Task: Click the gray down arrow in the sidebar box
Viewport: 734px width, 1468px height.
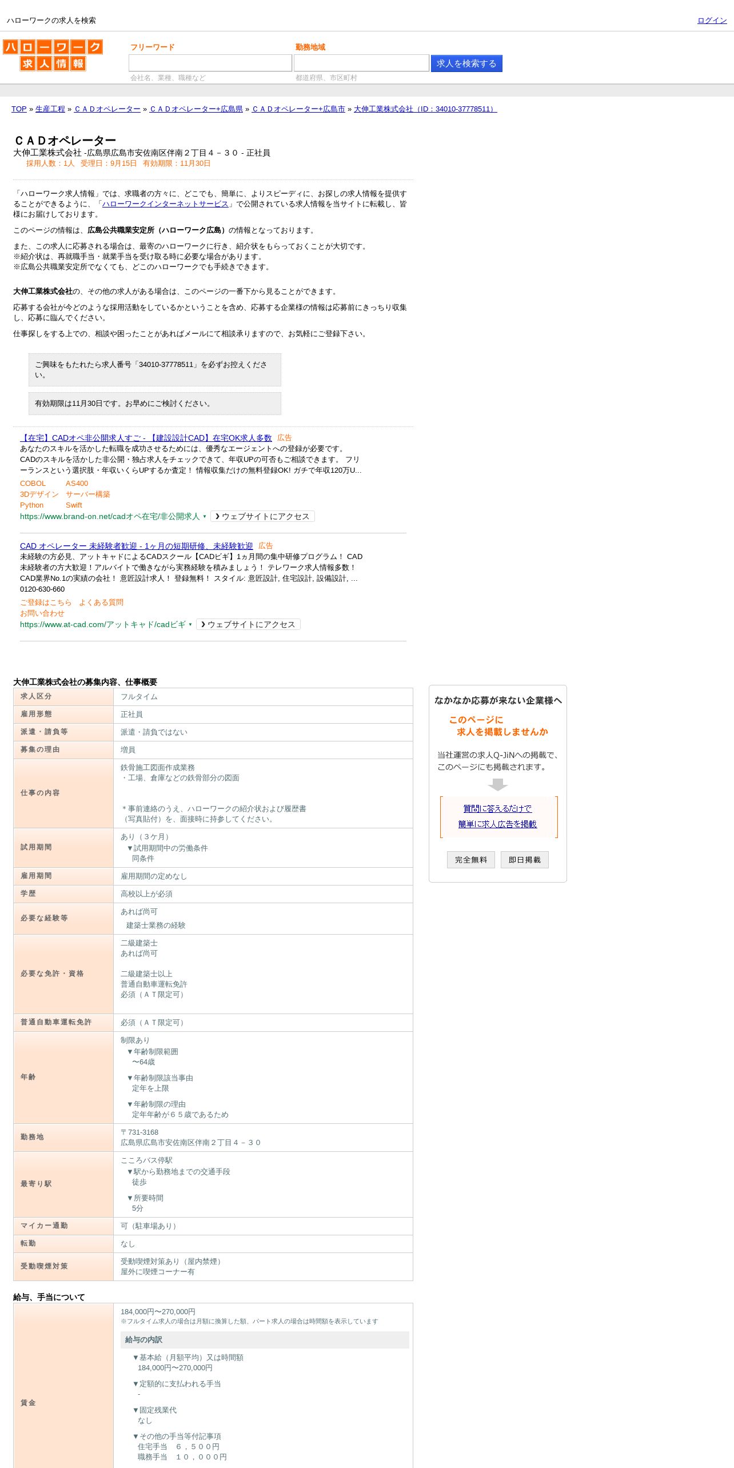Action: pos(498,785)
